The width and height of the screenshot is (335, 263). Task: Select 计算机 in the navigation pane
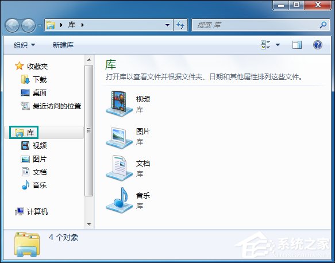(37, 211)
